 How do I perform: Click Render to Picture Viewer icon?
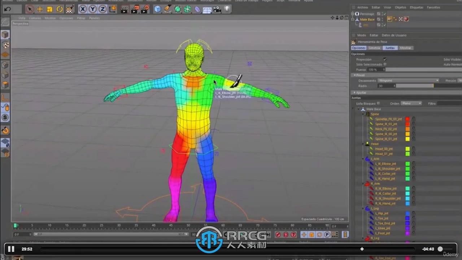click(134, 9)
